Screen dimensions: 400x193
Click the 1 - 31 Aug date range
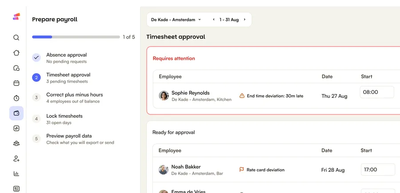coord(229,19)
